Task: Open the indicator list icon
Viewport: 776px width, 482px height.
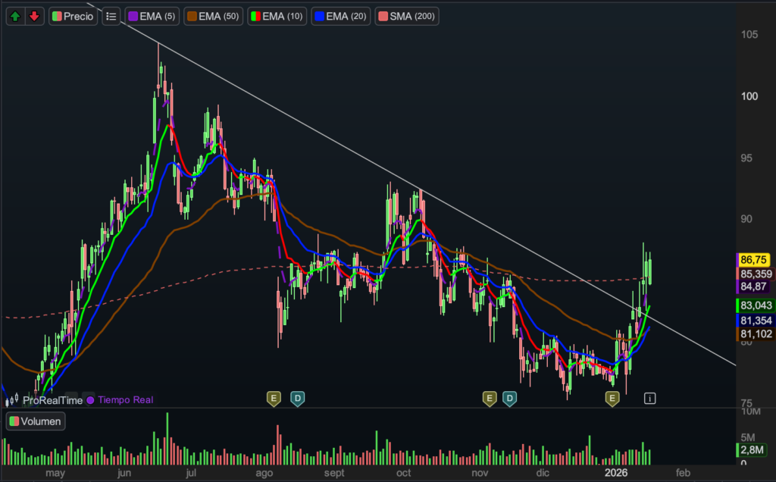Action: [111, 16]
